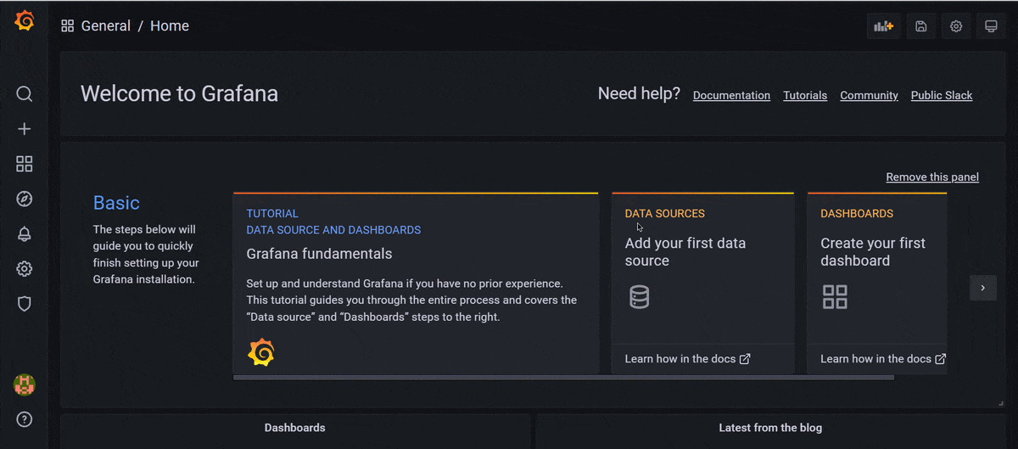Click the Grafana logo in tutorial card

pyautogui.click(x=261, y=352)
